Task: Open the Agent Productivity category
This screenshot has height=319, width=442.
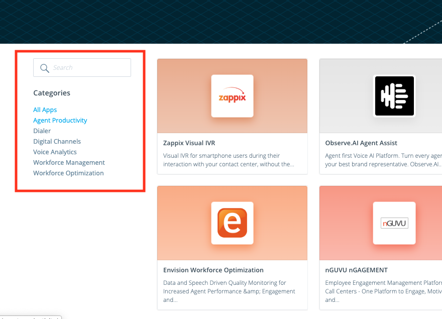Action: (x=60, y=120)
